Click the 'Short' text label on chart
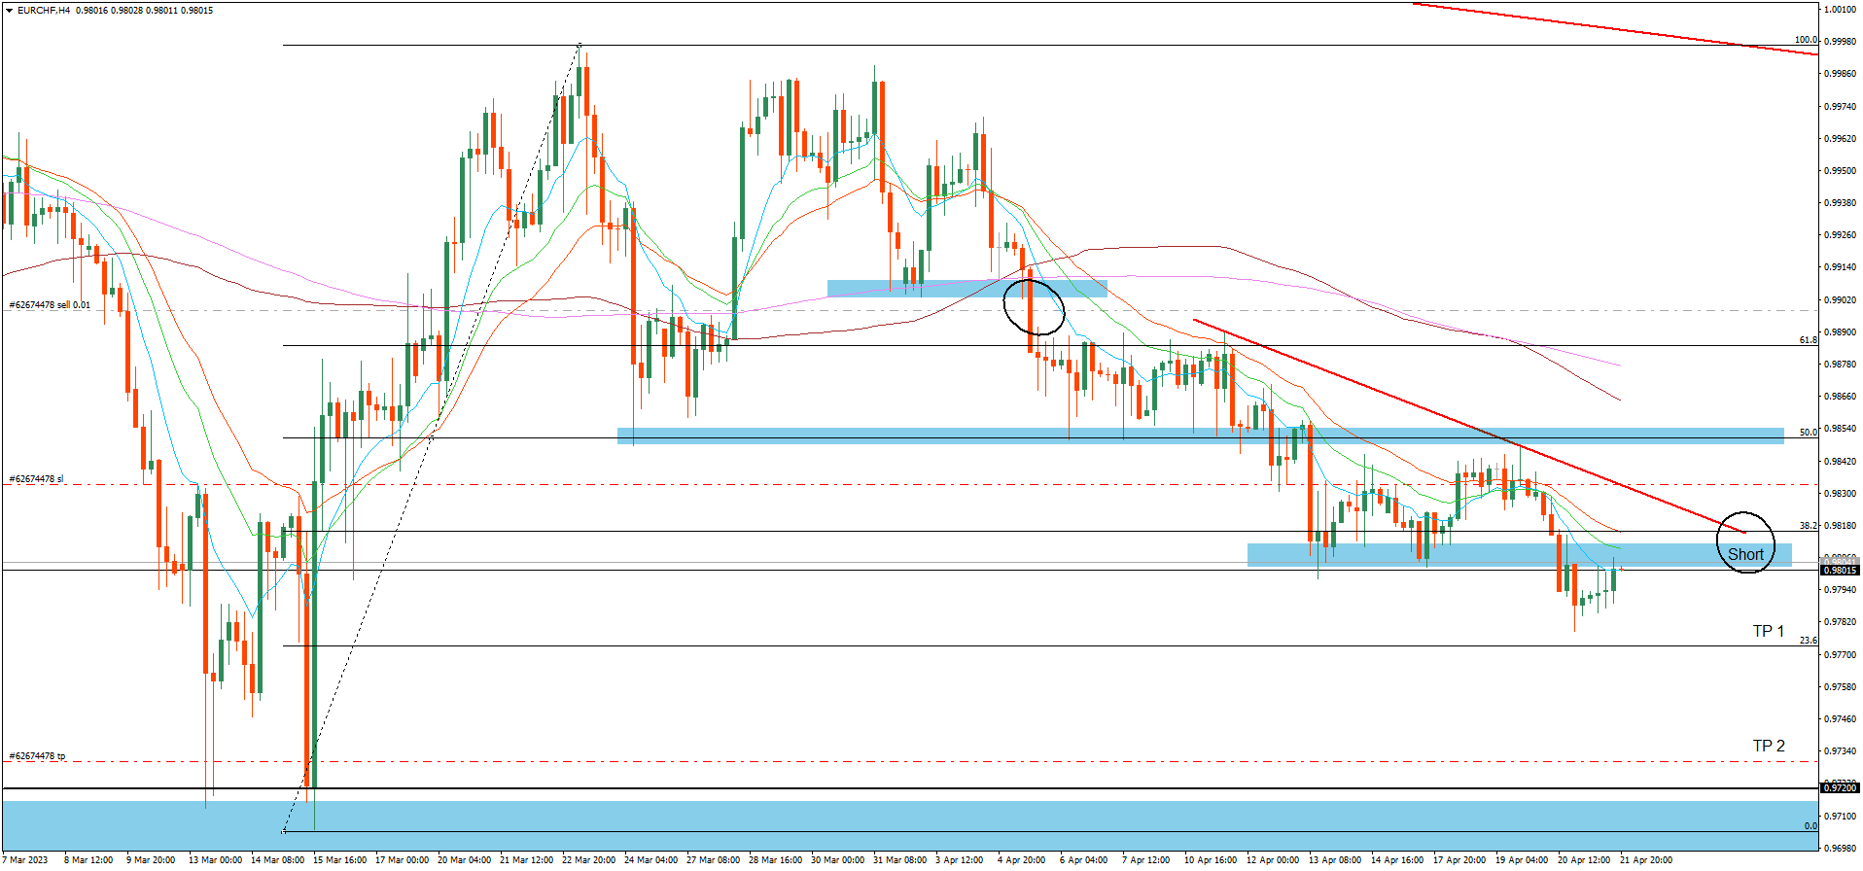Screen dimensions: 1863x871 tap(1745, 555)
